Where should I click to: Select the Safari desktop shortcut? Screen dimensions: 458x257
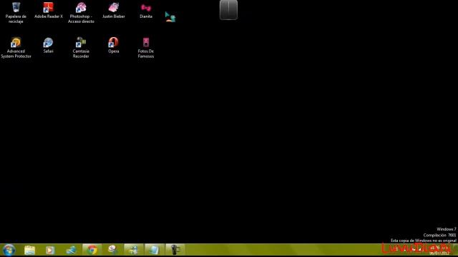coord(48,46)
